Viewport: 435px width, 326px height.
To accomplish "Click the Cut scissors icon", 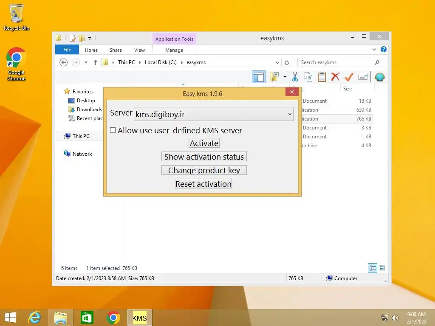I will click(x=295, y=77).
